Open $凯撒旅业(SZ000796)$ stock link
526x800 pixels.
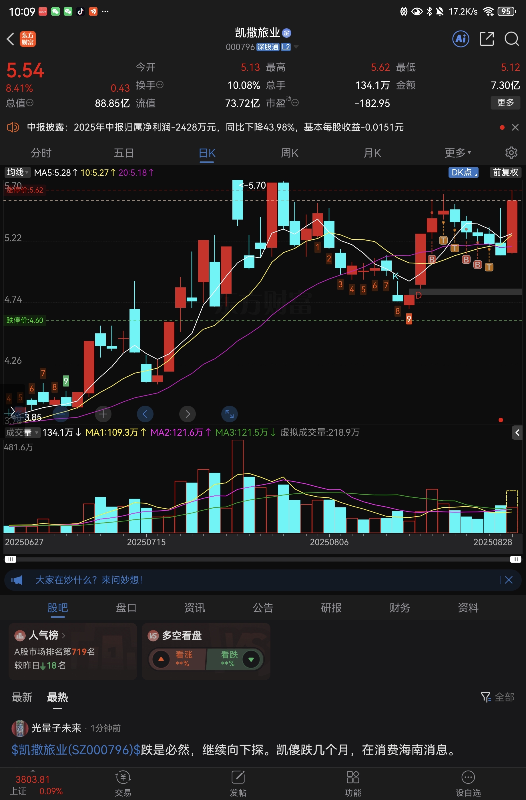76,750
